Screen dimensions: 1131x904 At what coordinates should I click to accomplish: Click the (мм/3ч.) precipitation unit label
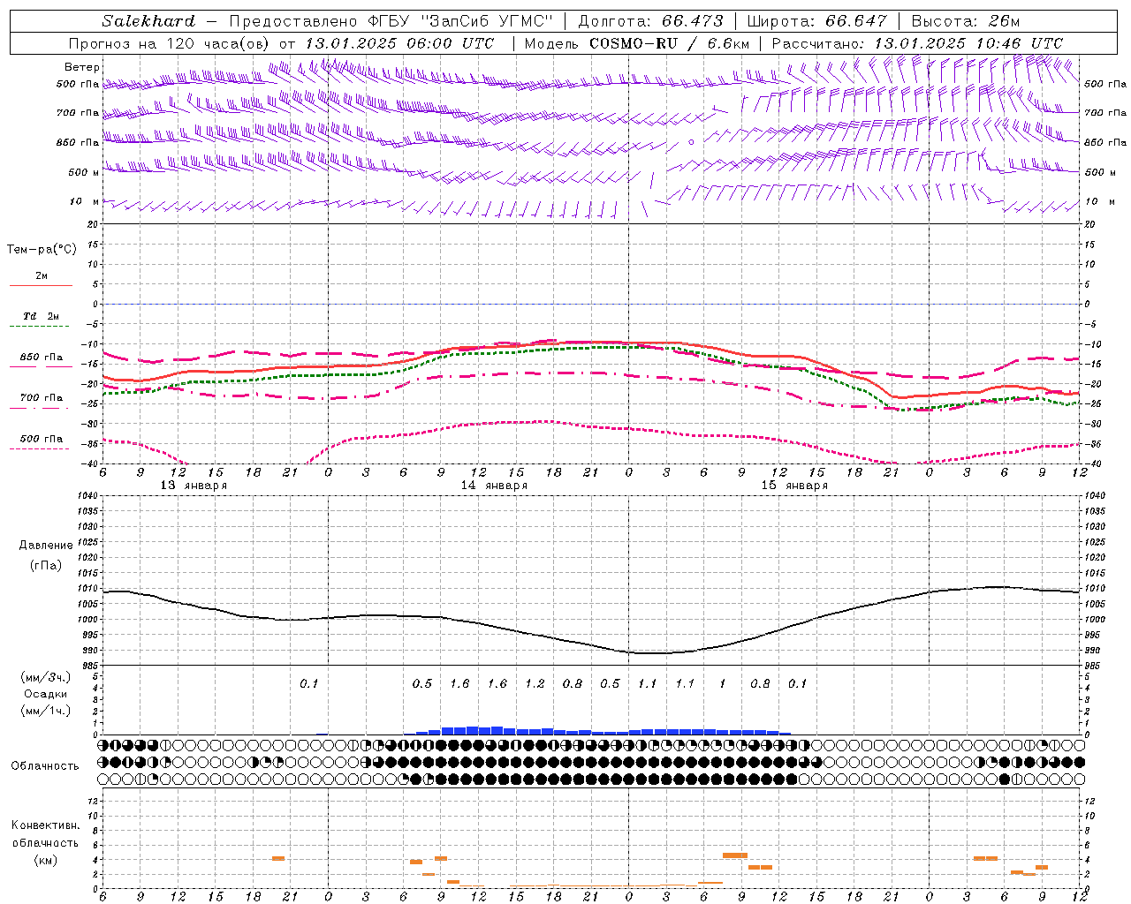point(46,677)
